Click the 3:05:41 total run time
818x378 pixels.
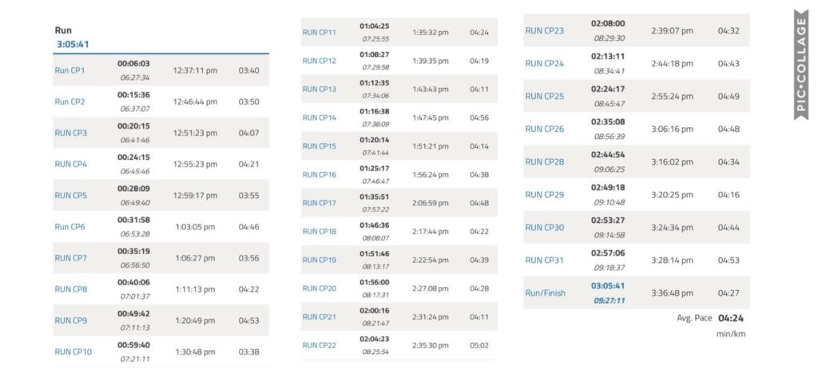[73, 44]
